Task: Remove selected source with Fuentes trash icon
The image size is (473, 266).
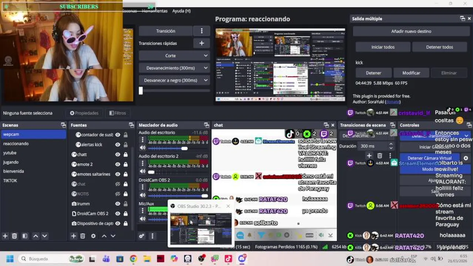Action: pos(83,236)
